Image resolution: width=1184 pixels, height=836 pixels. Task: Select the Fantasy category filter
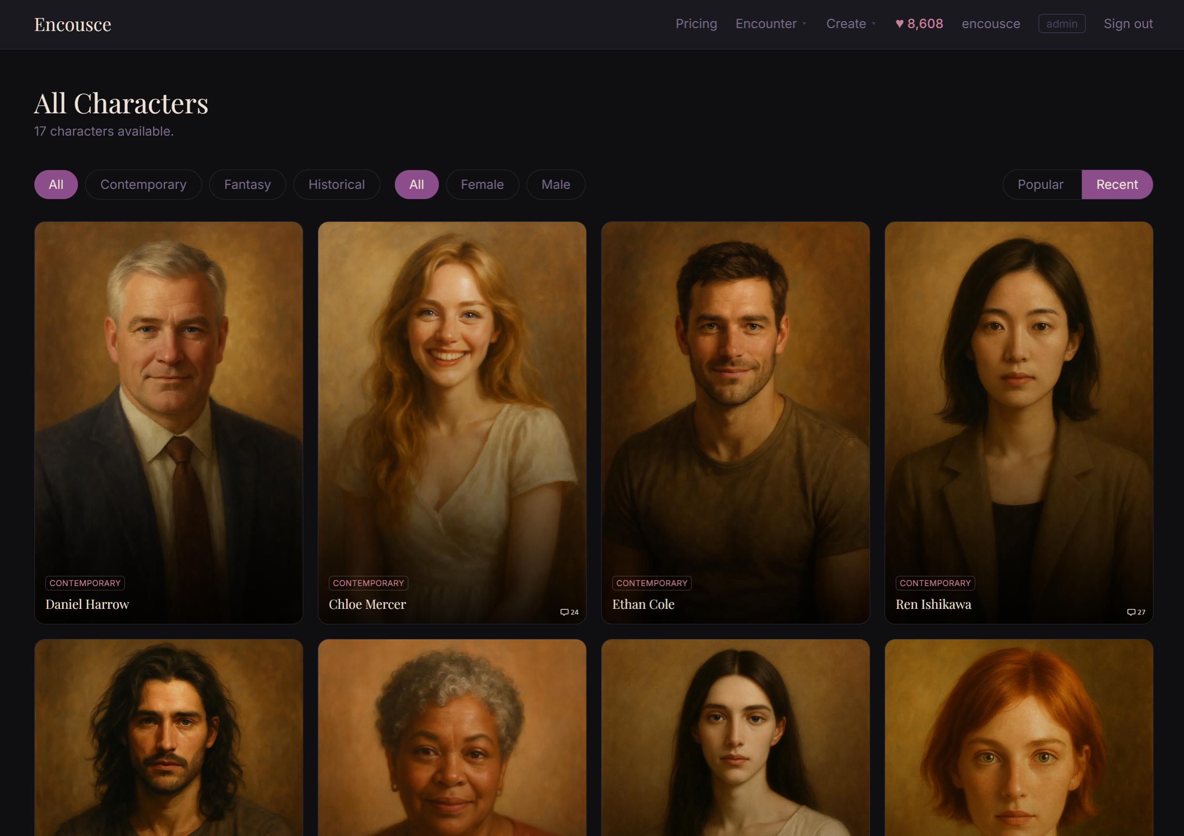[247, 185]
